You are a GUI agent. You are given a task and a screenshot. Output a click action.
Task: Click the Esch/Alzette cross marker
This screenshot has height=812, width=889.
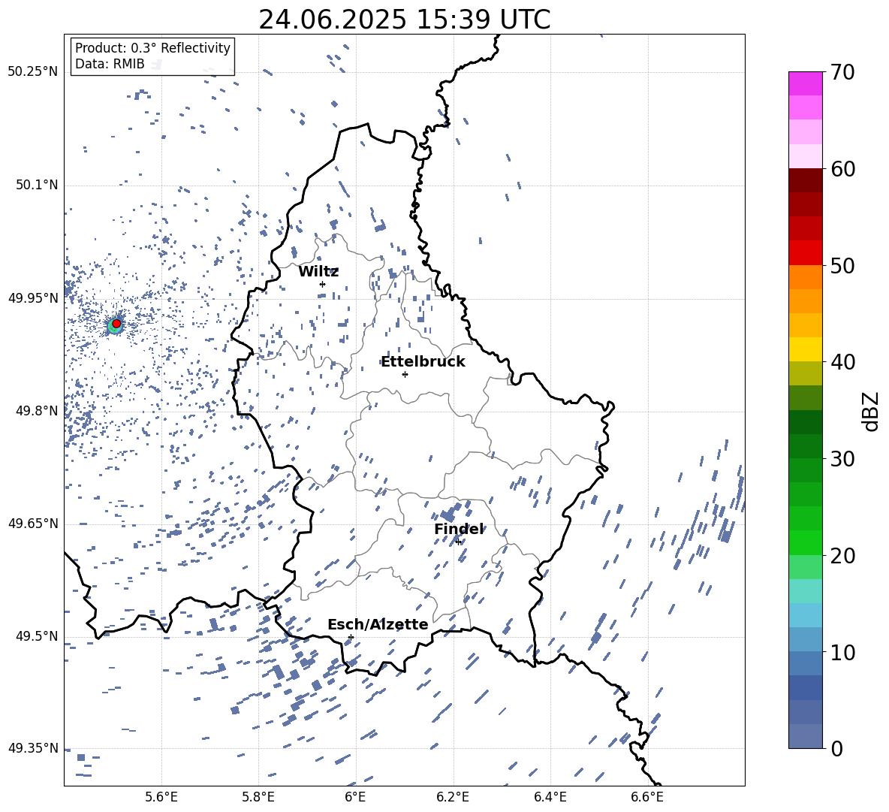coord(351,637)
